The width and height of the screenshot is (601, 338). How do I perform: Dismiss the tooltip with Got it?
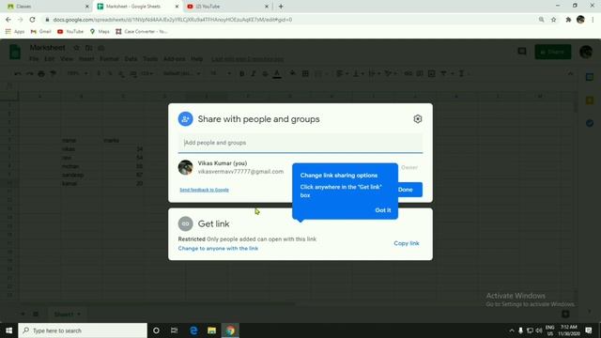(x=383, y=210)
